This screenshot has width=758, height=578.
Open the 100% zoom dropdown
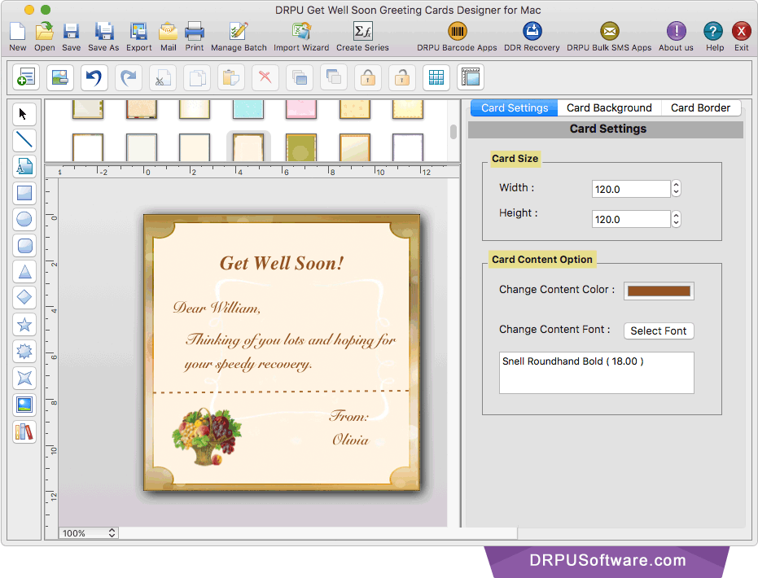(88, 533)
